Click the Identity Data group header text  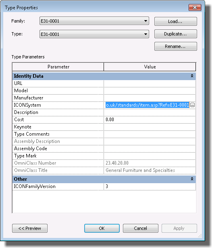tap(29, 76)
